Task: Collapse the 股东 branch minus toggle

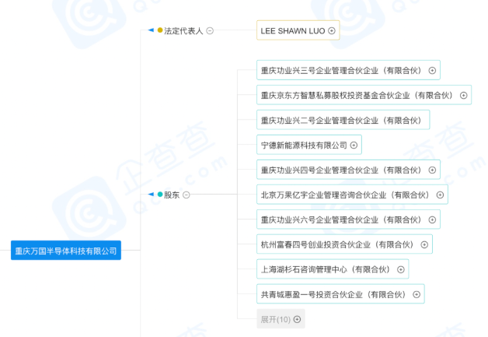Action: click(186, 195)
